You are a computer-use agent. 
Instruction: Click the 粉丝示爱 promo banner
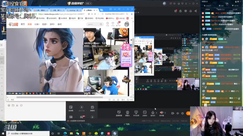pos(126,55)
